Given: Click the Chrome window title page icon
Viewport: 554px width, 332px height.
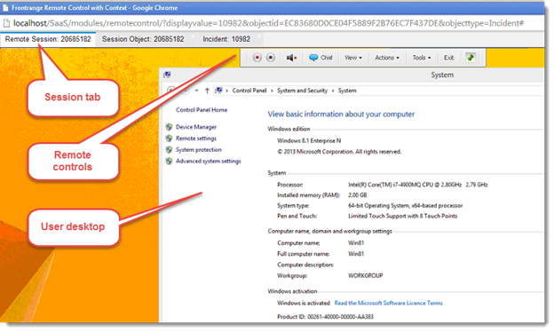Looking at the screenshot, I should pos(5,8).
